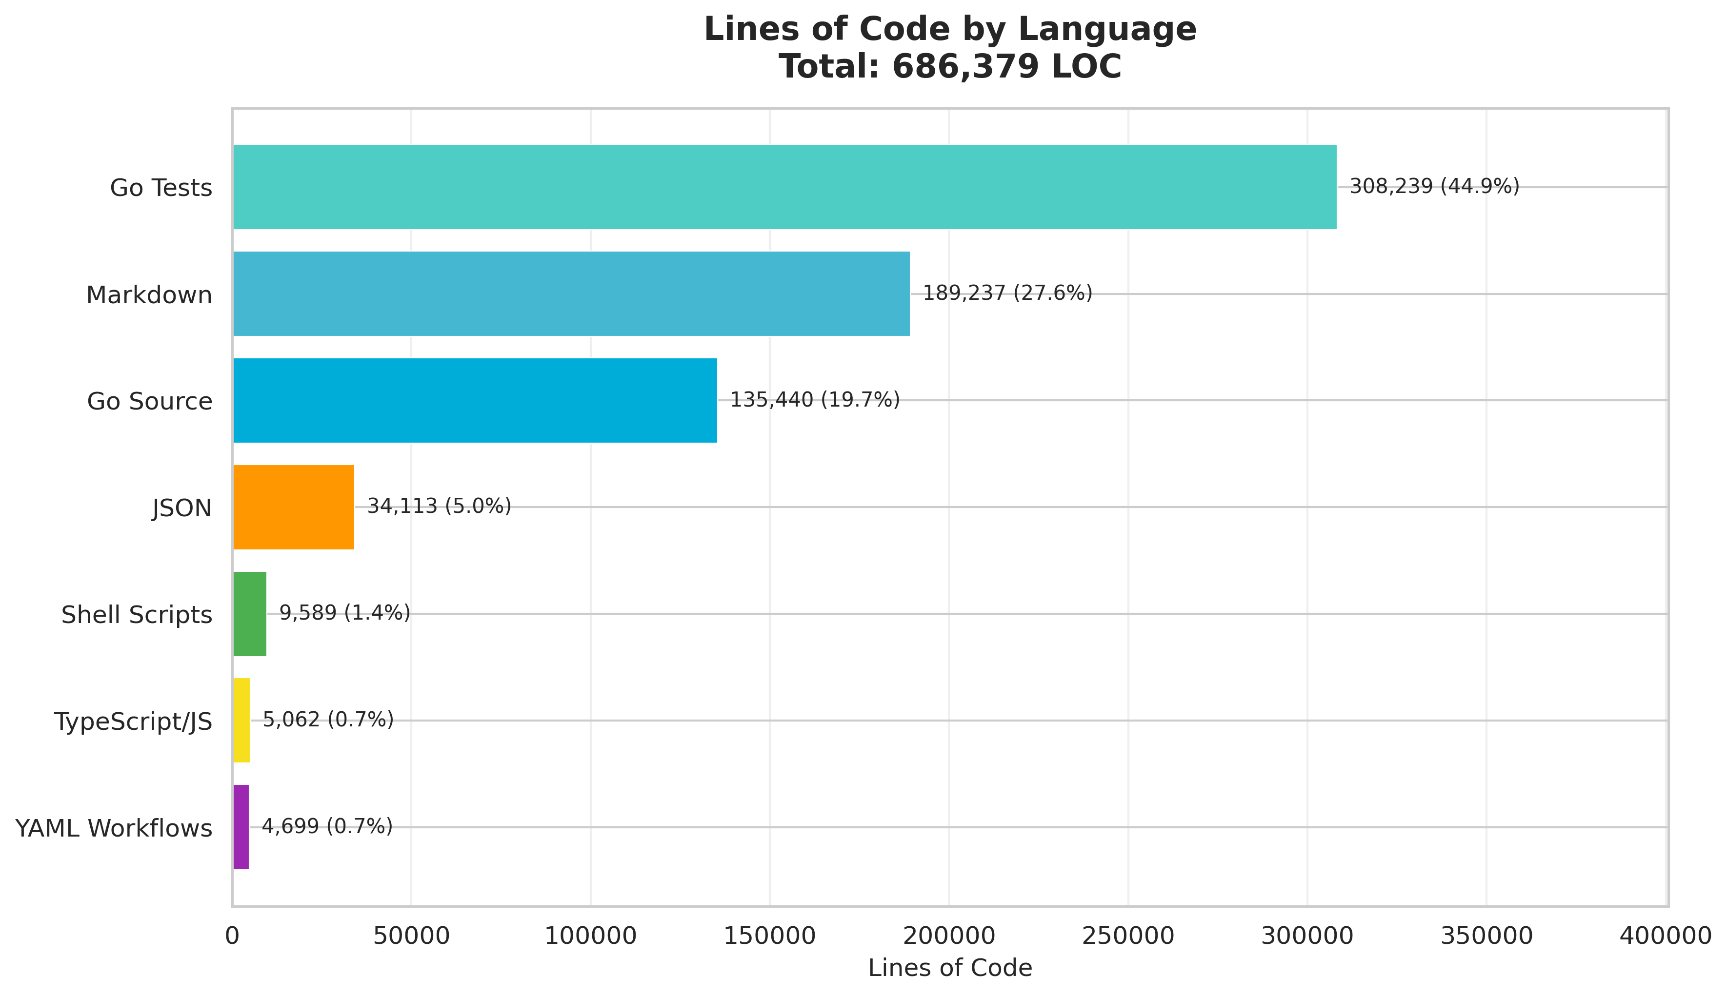The image size is (1727, 995).
Task: Click the 9,589 (1.4%) value label
Action: pos(344,613)
